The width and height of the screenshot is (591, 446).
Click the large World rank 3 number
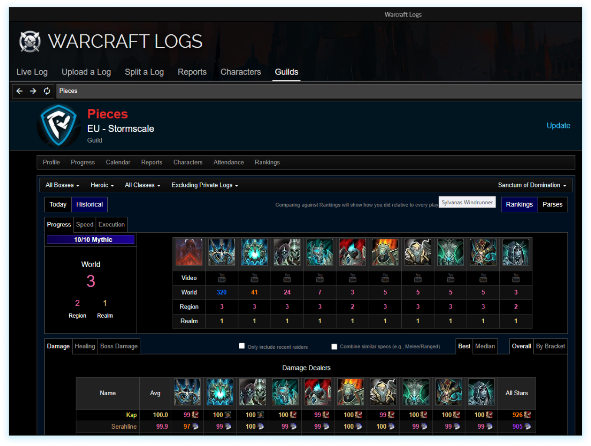pyautogui.click(x=91, y=281)
